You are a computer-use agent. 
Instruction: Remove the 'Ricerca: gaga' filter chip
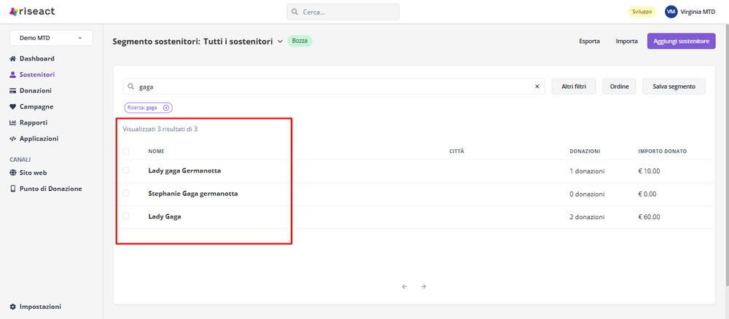click(x=166, y=108)
